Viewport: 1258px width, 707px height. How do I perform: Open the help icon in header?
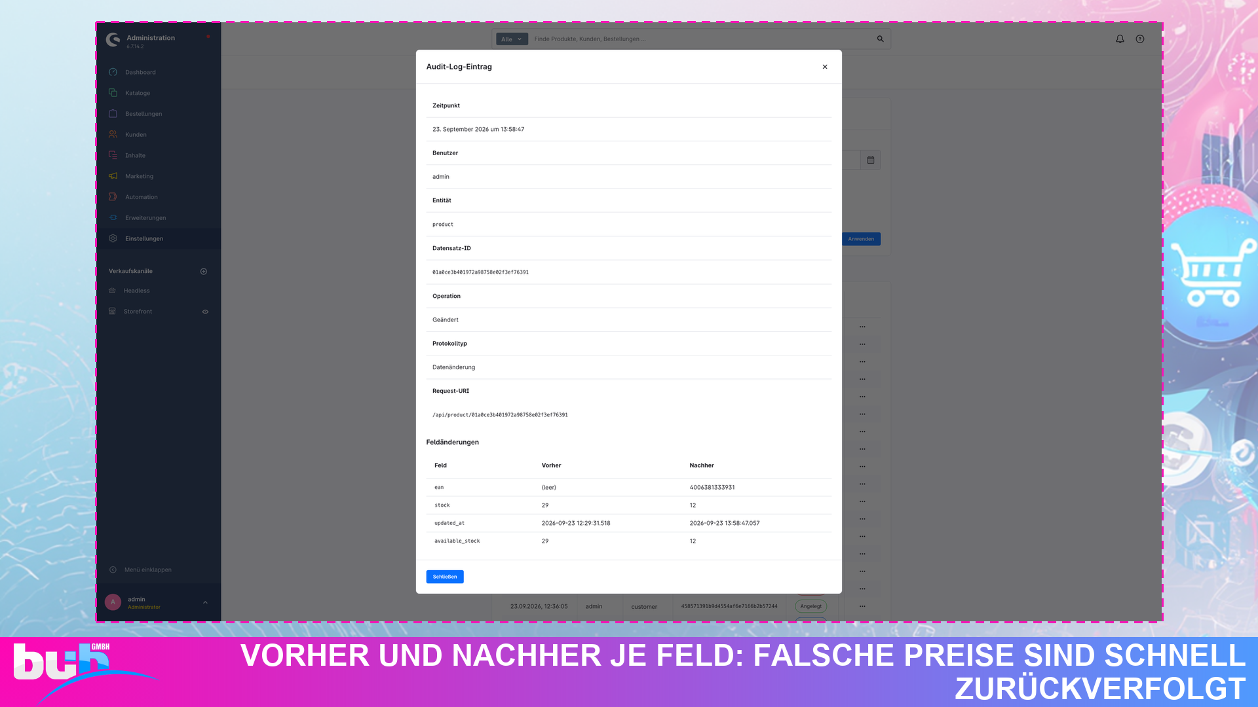click(1140, 39)
